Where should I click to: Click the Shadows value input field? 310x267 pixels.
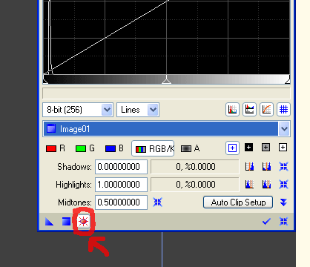(121, 167)
